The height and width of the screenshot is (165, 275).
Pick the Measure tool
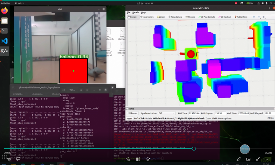190,17
